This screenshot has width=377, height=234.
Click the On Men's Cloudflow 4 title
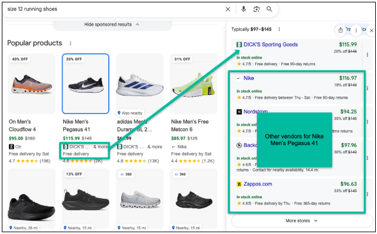(22, 125)
